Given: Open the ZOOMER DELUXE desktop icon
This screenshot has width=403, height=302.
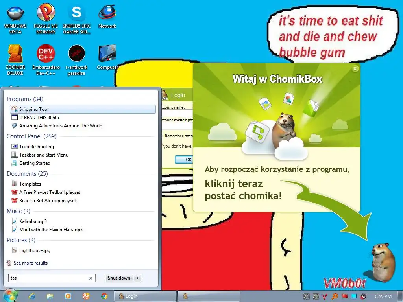Looking at the screenshot, I should [x=15, y=60].
